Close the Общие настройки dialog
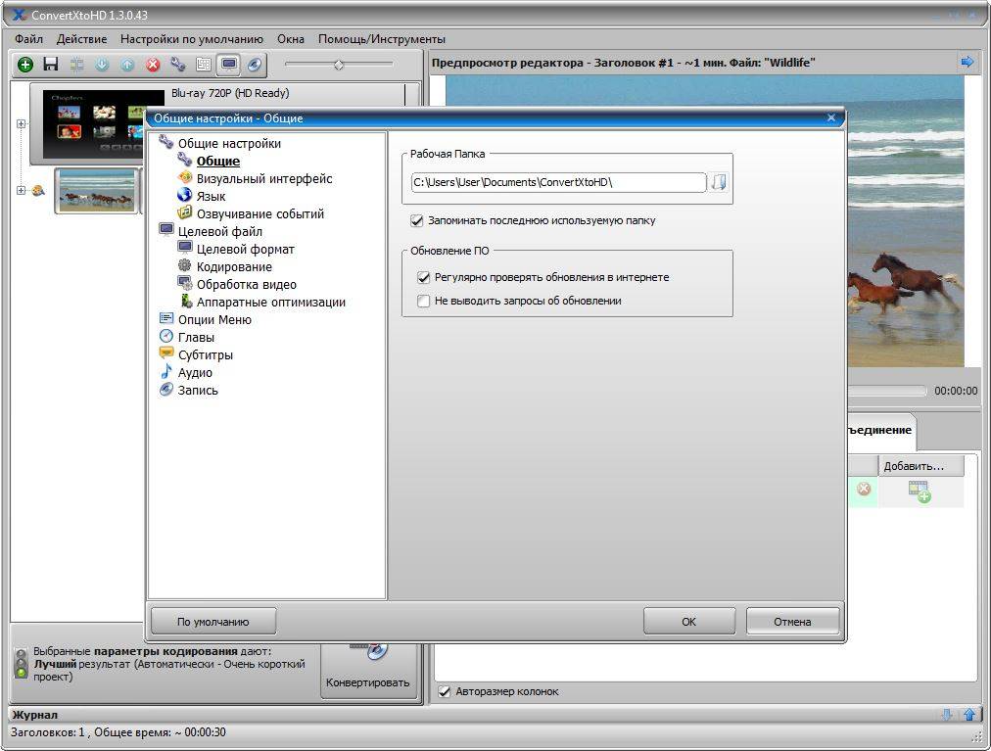The width and height of the screenshot is (991, 751). (x=831, y=118)
